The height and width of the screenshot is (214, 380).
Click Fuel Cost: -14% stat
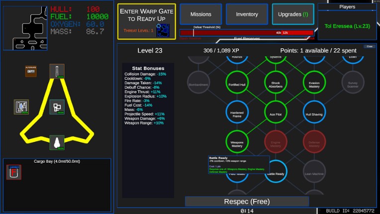tap(138, 105)
